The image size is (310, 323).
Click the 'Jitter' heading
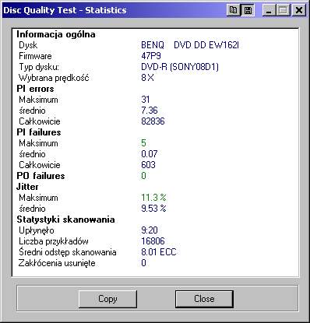[27, 187]
